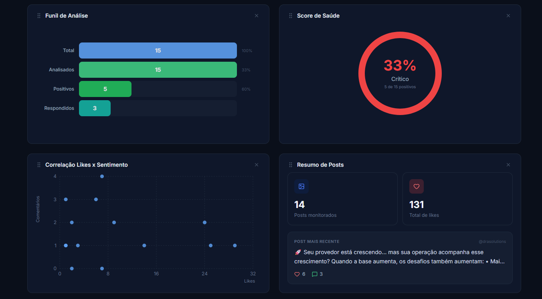Close the Score de Saúde widget

[508, 16]
